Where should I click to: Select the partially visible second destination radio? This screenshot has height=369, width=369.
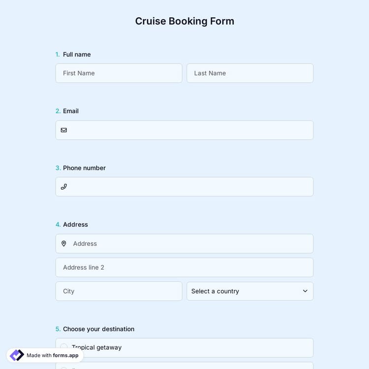point(64,367)
